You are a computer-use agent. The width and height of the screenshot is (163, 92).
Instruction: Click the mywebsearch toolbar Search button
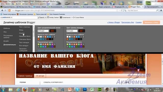pyautogui.click(x=41, y=17)
